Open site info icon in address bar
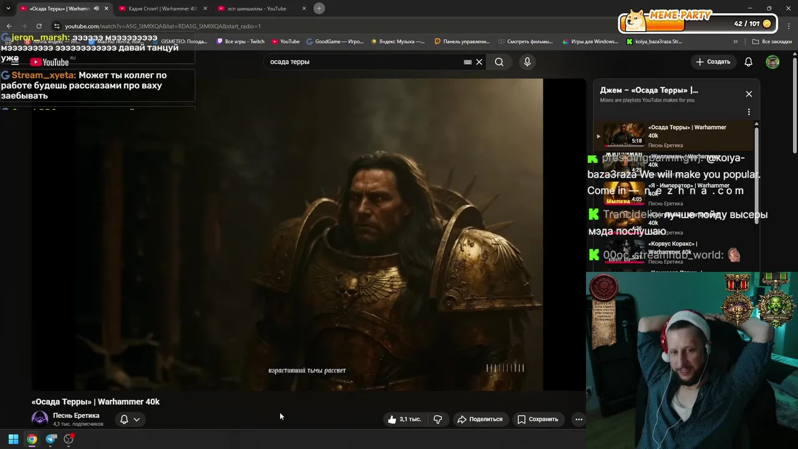The image size is (798, 449). [x=57, y=26]
